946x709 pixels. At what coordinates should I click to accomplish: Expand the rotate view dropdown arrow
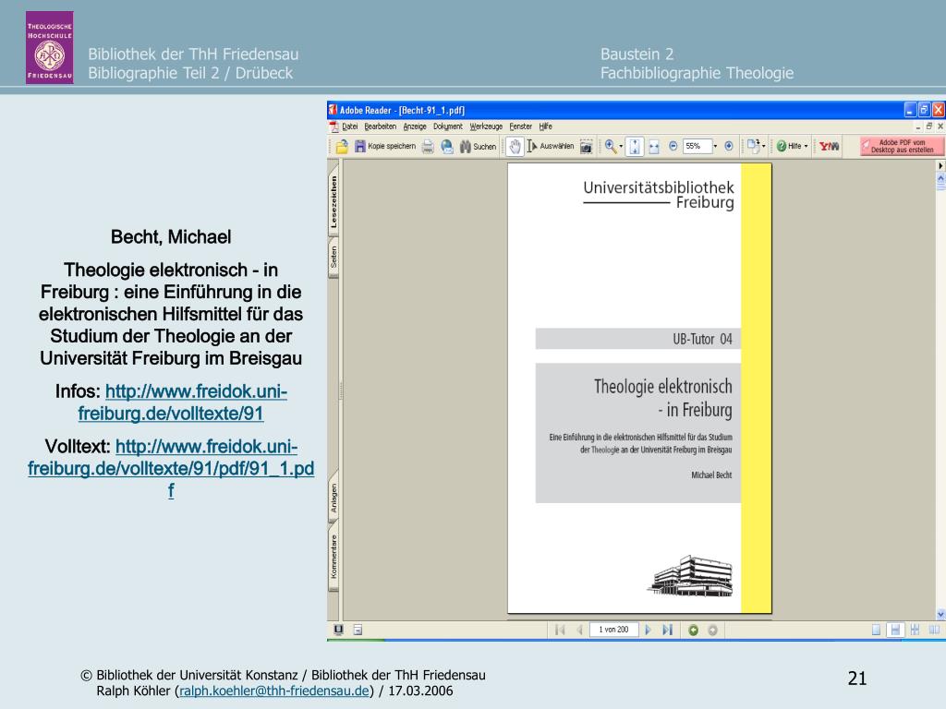pyautogui.click(x=764, y=147)
